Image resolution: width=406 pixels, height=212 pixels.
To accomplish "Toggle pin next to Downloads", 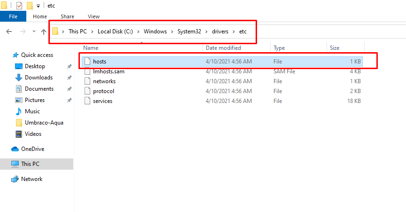I will click(x=69, y=78).
